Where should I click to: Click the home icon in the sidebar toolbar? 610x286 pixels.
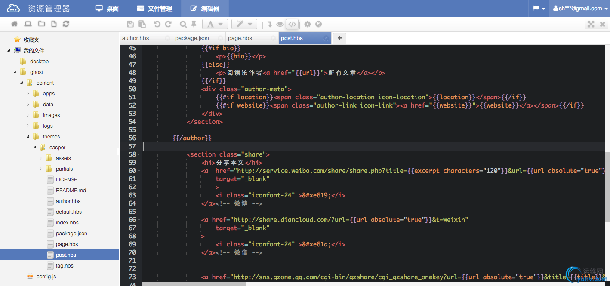pyautogui.click(x=15, y=24)
